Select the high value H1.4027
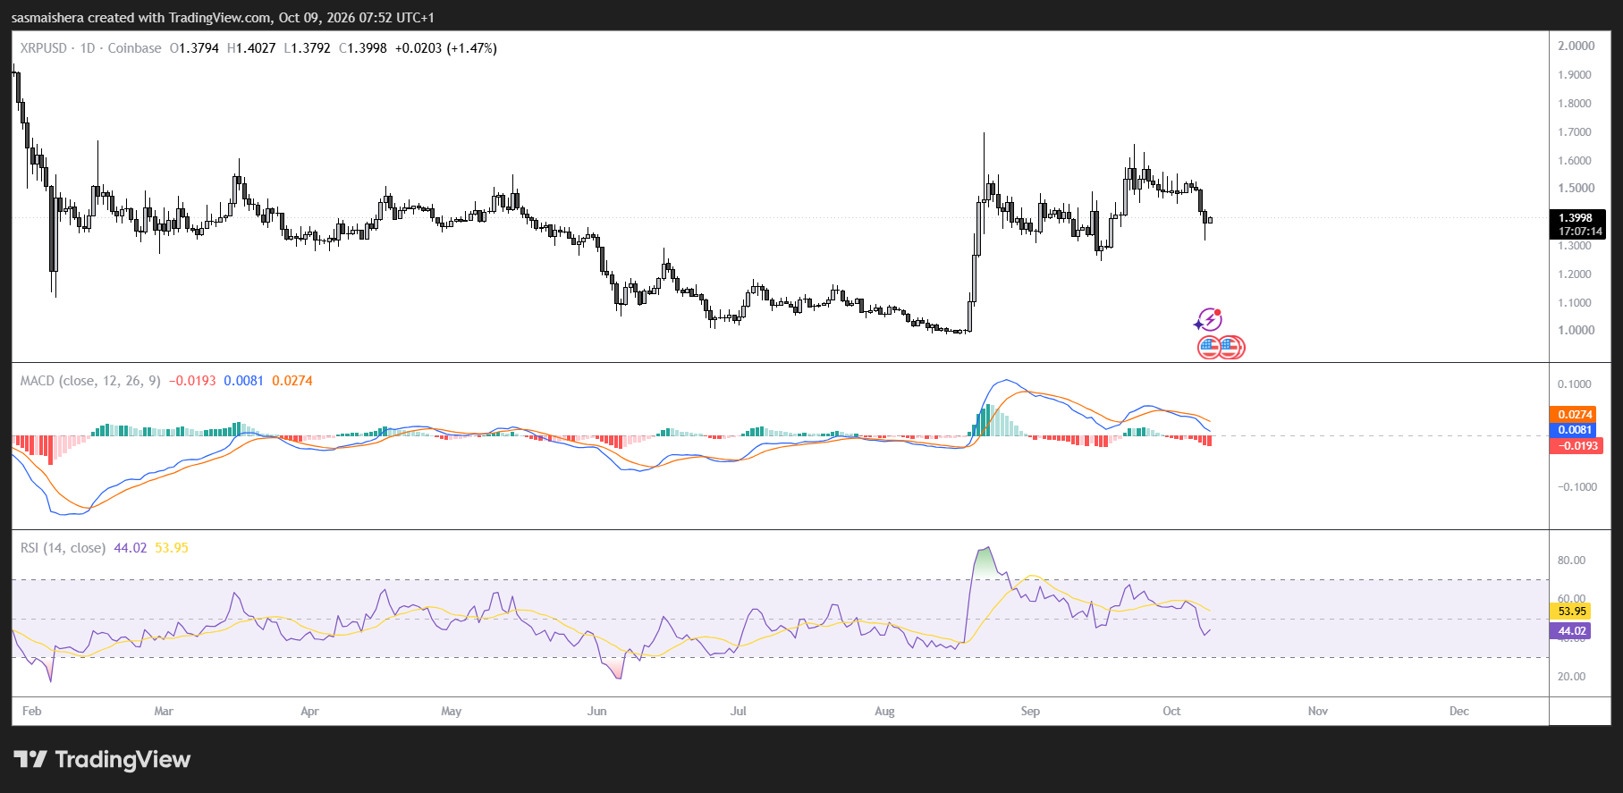 [251, 48]
